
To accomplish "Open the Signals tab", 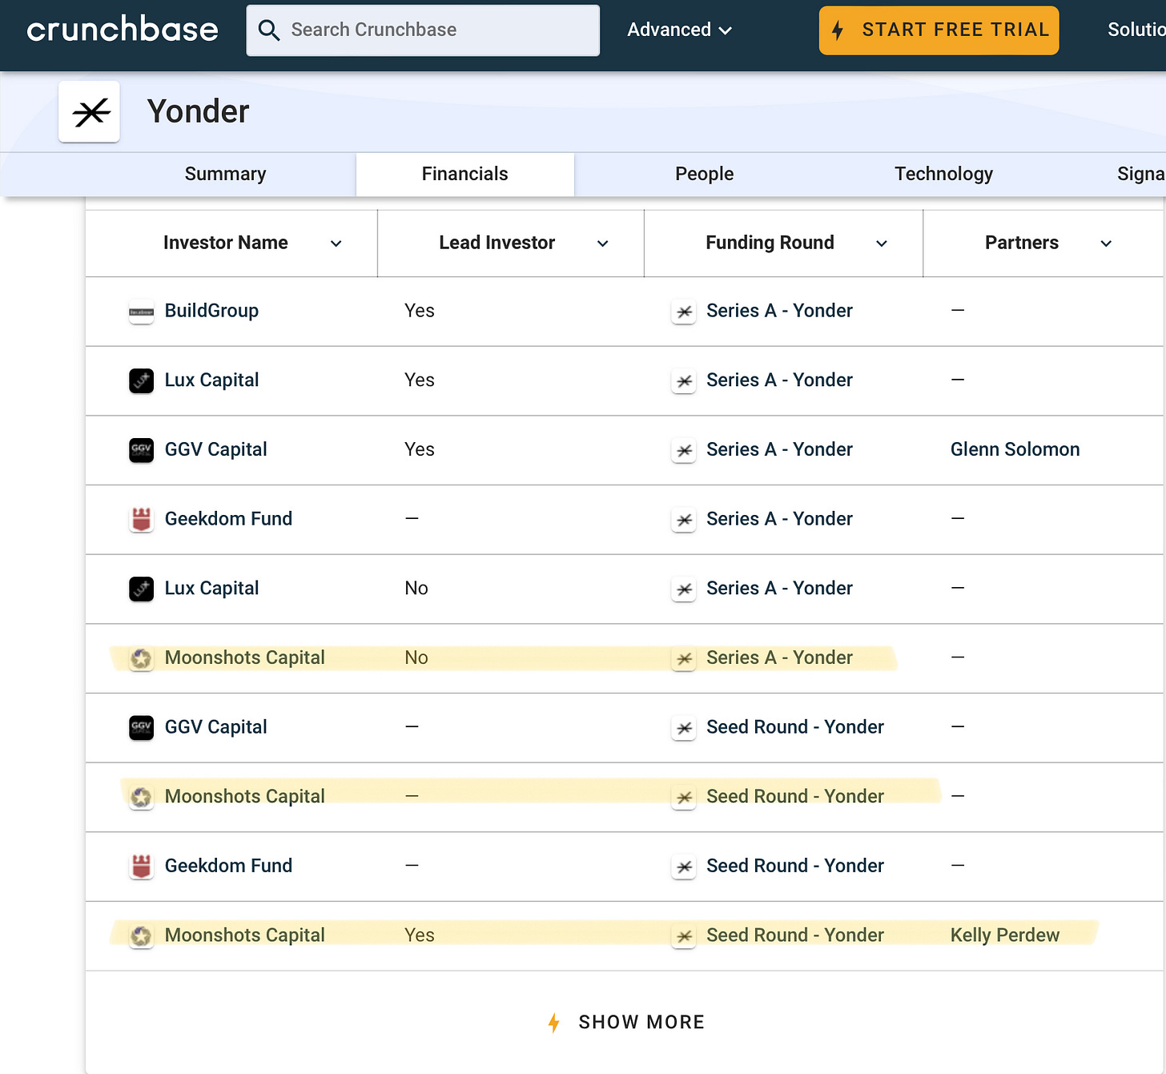I will [x=1141, y=174].
